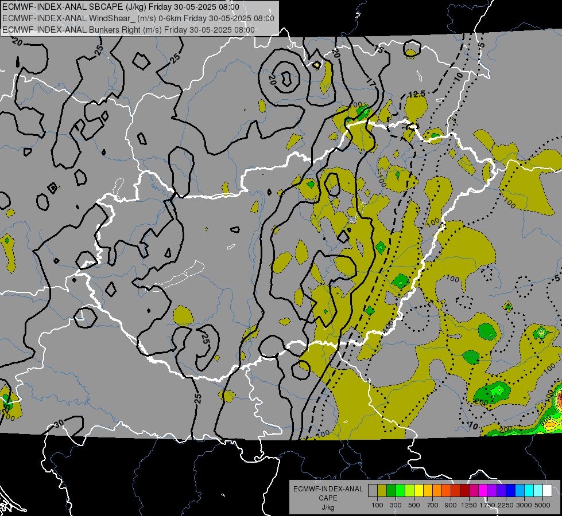Select the dark maroon swatch before 1250
Image resolution: width=562 pixels, height=516 pixels.
[464, 490]
